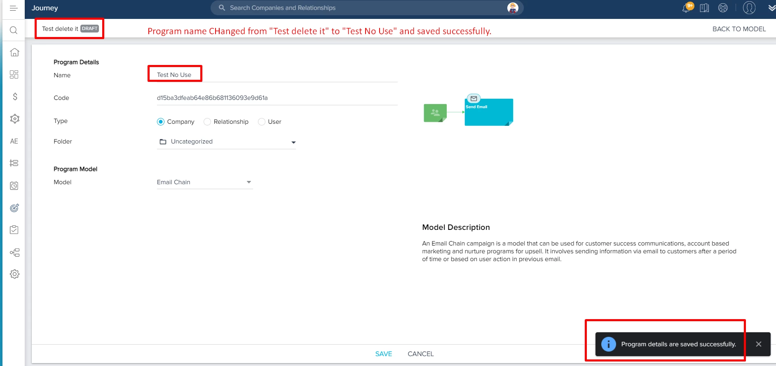The width and height of the screenshot is (776, 366).
Task: Open the hamburger navigation menu
Action: (14, 8)
